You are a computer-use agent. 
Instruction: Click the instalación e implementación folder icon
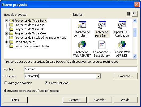(11, 38)
